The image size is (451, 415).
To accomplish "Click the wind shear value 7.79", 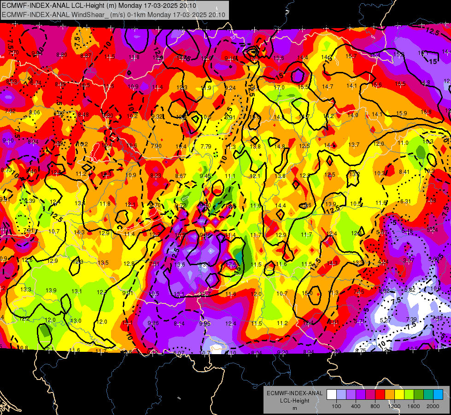I will (x=206, y=146).
